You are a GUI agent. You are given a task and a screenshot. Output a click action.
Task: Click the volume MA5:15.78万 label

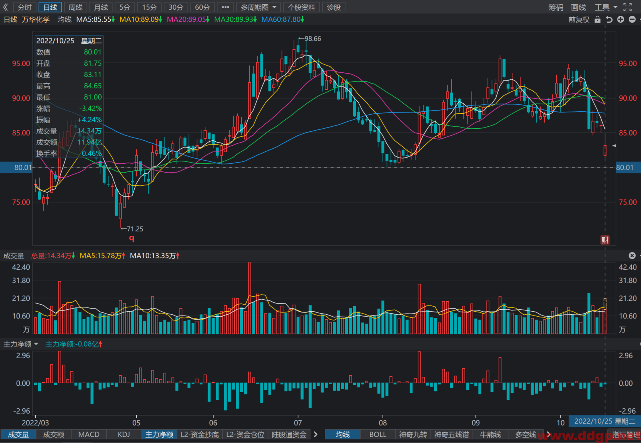[x=102, y=256]
